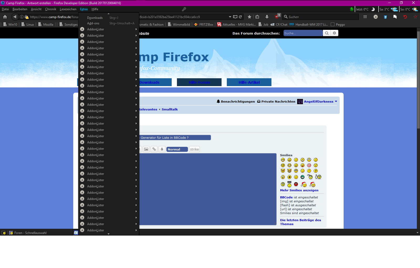Select Add-ons in Extras menu

pos(109,23)
